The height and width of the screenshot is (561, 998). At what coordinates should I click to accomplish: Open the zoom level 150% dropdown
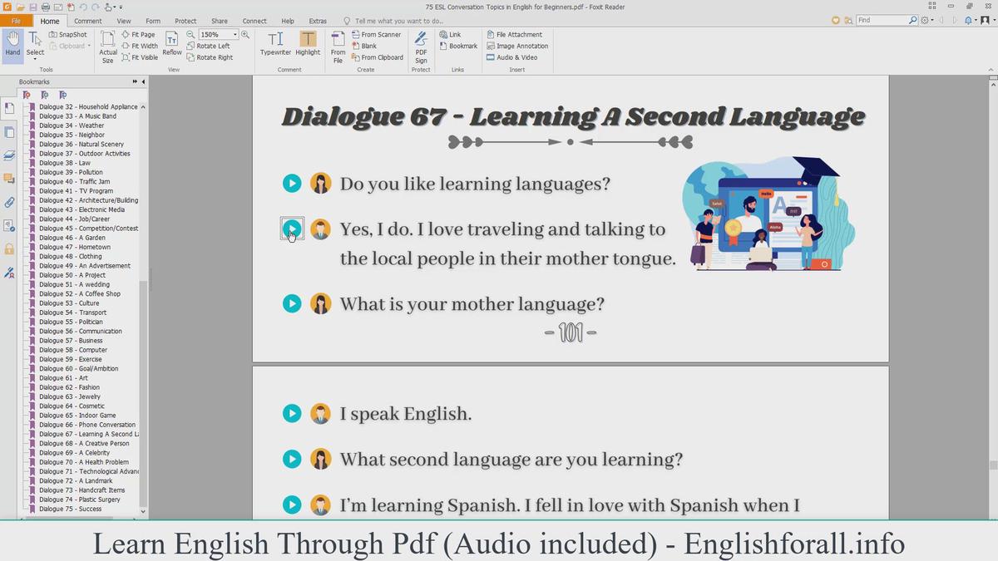235,34
